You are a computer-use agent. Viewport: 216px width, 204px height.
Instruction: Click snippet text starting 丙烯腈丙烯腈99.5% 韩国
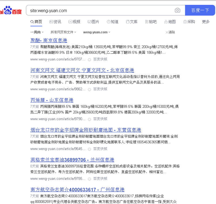click(104, 110)
